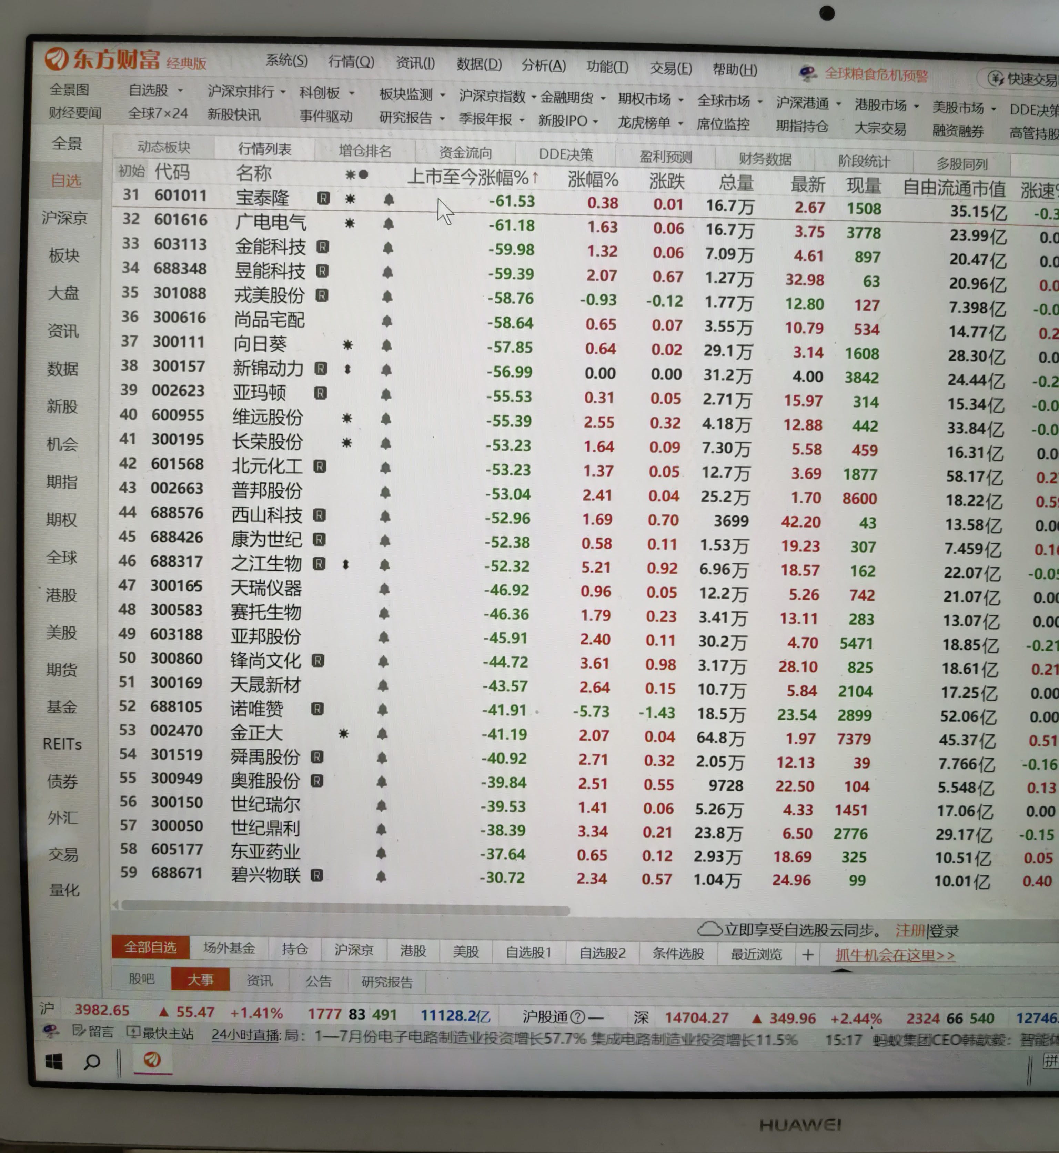Expand the 自选股 toolbar dropdown
Image resolution: width=1059 pixels, height=1153 pixels.
pyautogui.click(x=180, y=91)
